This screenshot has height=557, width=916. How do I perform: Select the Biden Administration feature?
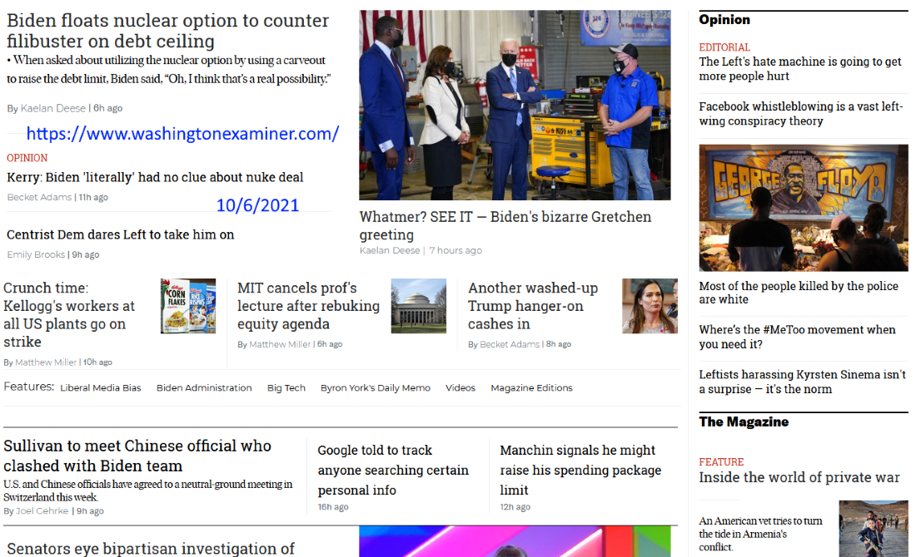pos(204,388)
